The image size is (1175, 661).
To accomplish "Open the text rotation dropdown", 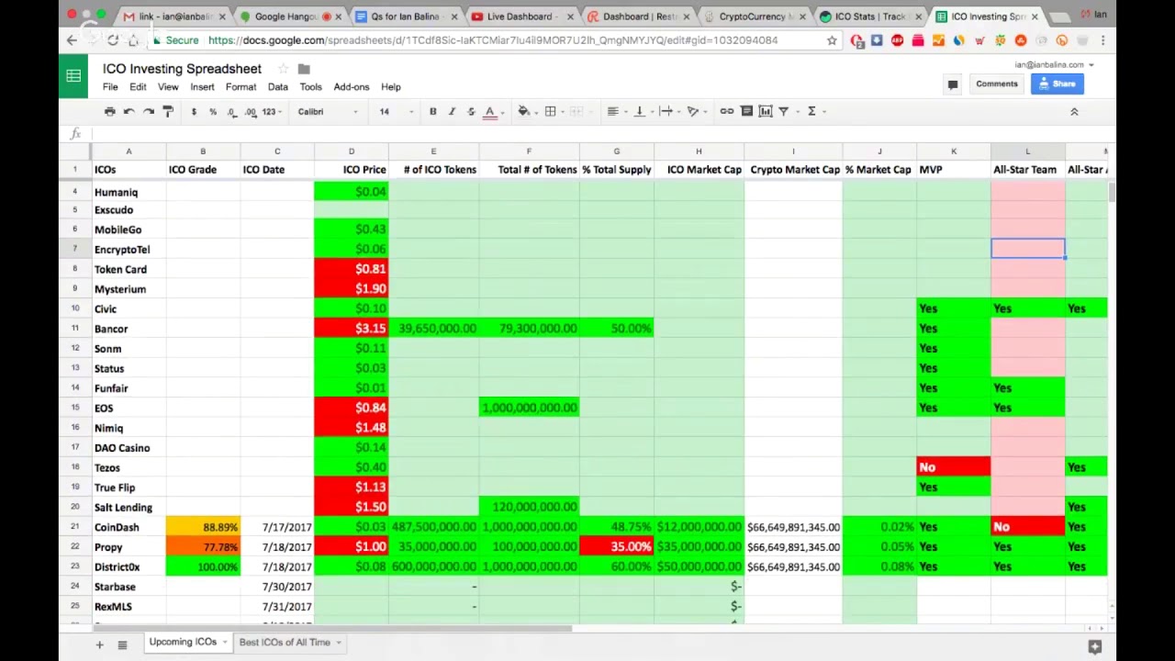I will point(695,111).
